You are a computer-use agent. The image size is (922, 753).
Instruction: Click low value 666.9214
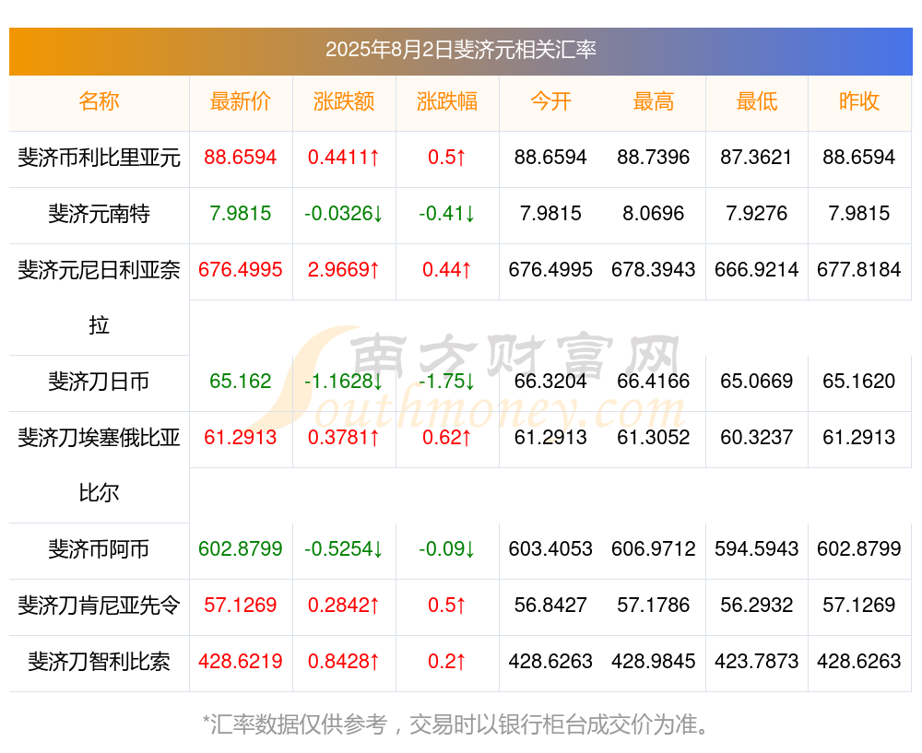coord(757,270)
